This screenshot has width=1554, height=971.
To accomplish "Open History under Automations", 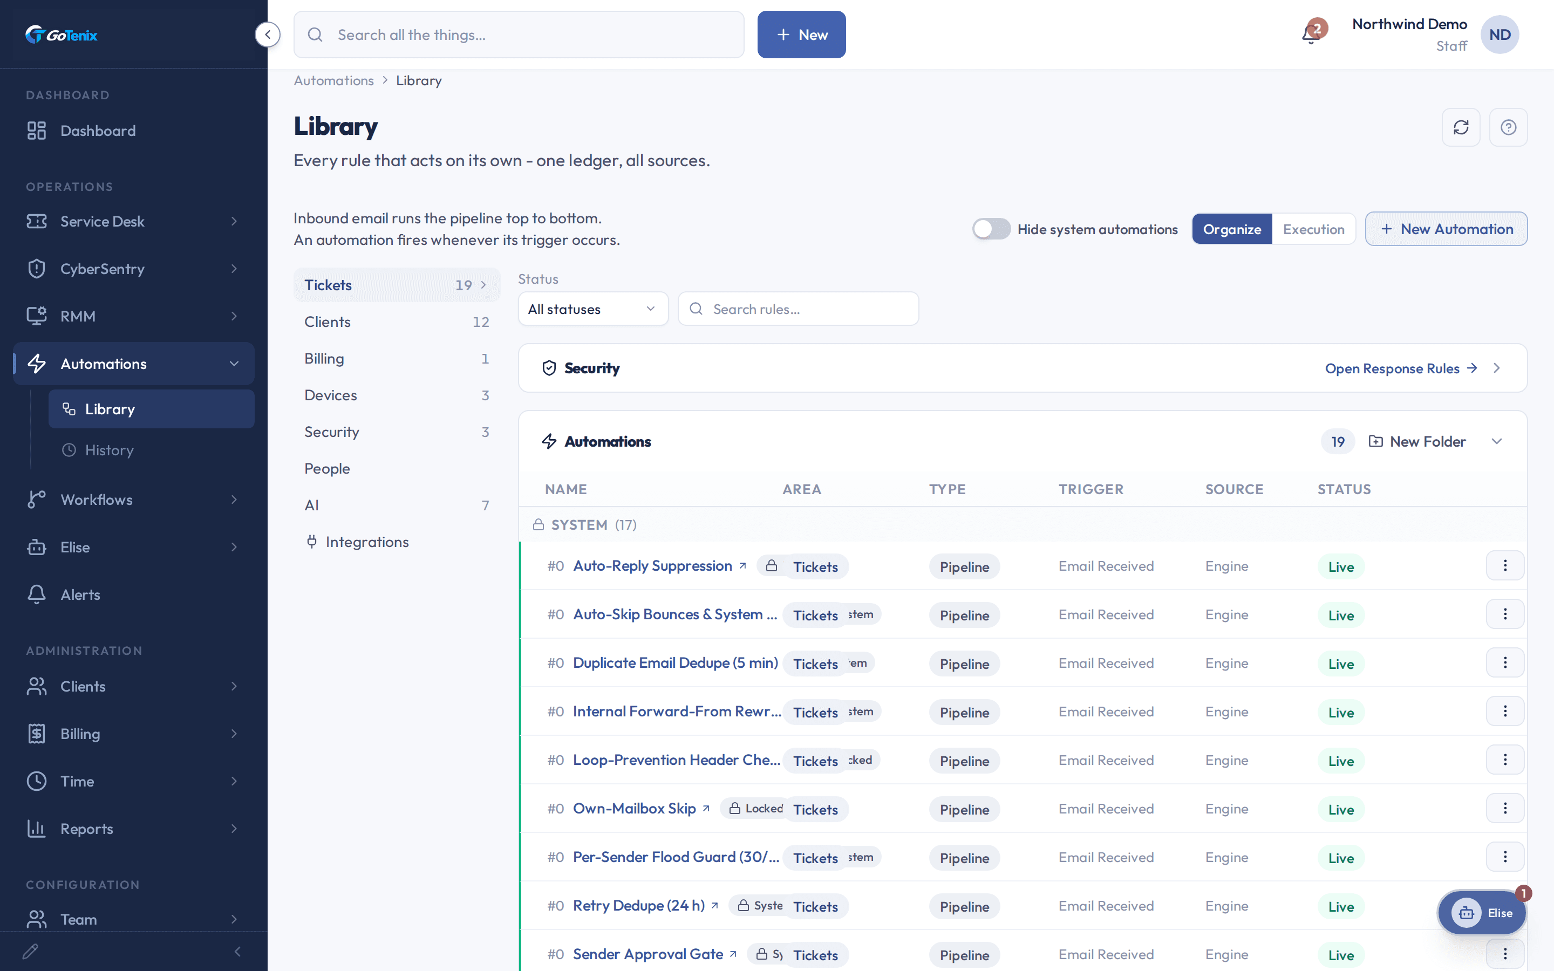I will tap(152, 450).
